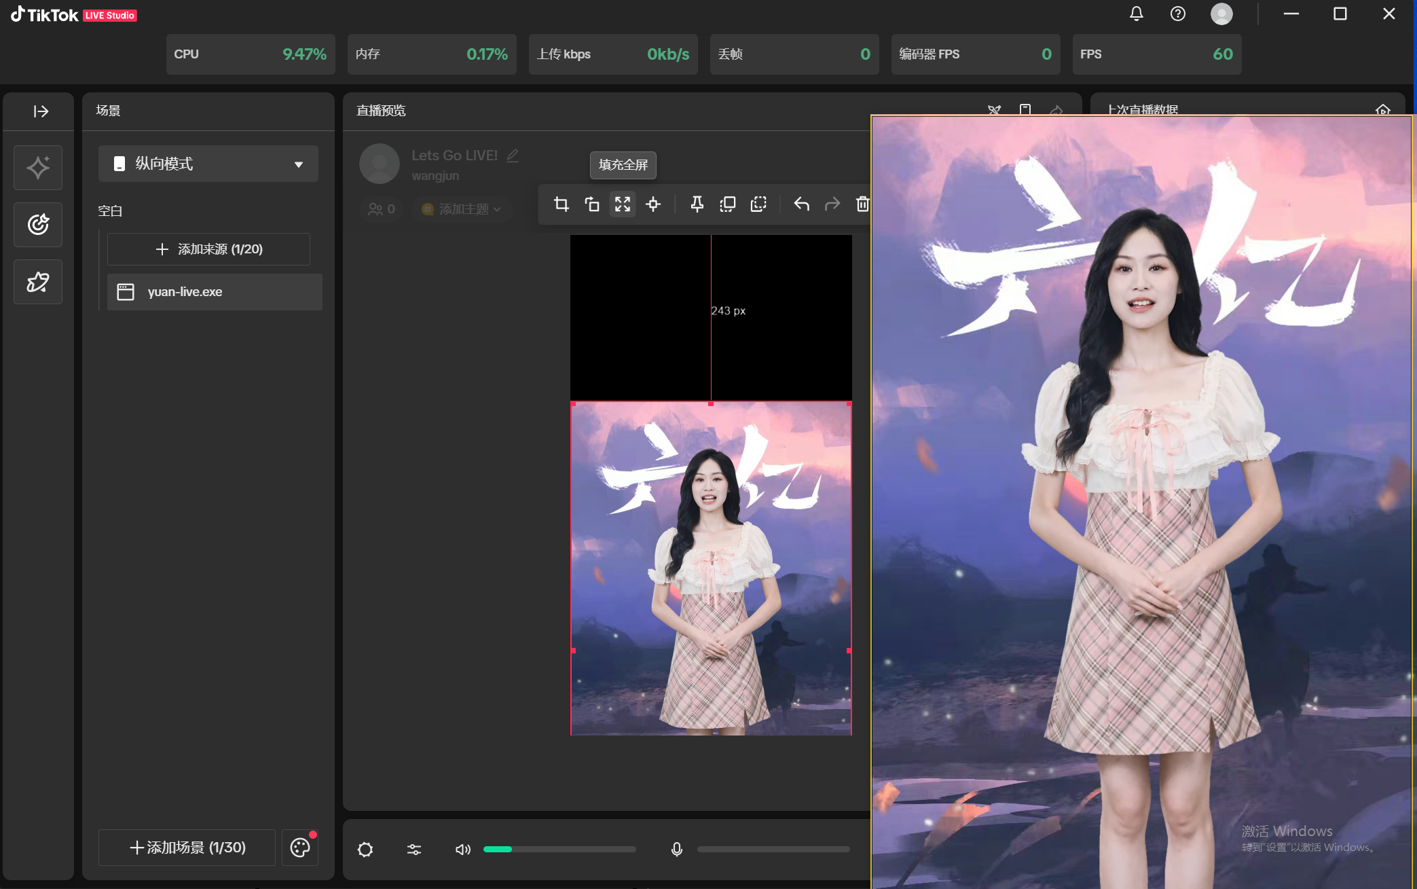Click the yuan-live source in preview canvas
This screenshot has width=1417, height=889.
point(711,568)
